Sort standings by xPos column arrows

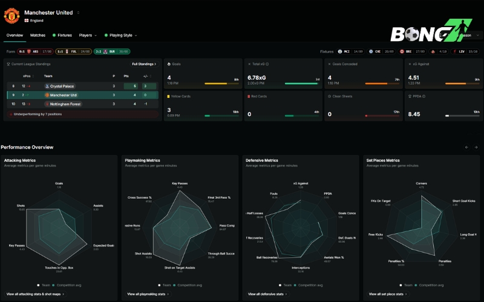[33, 76]
